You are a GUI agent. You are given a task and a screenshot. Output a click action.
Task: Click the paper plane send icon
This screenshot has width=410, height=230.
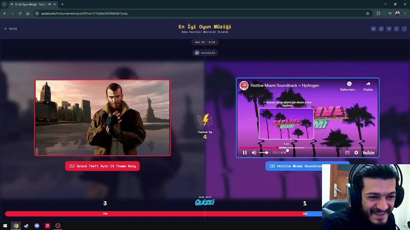[389, 29]
